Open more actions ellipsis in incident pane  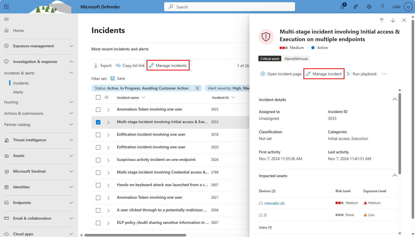point(385,74)
